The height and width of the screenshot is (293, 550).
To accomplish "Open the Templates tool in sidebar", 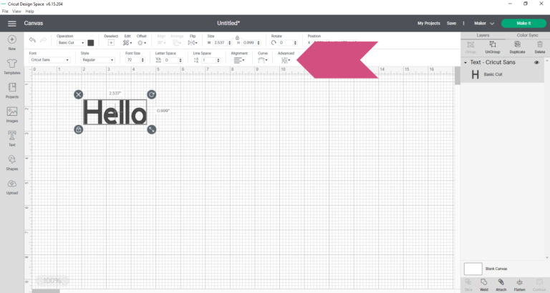I will (x=12, y=65).
